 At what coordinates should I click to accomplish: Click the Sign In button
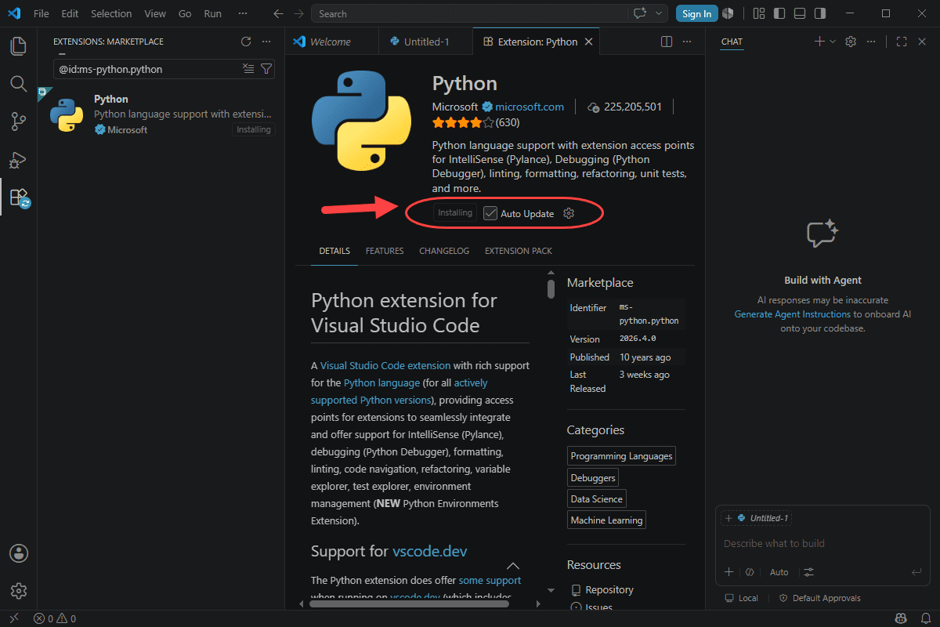(696, 13)
